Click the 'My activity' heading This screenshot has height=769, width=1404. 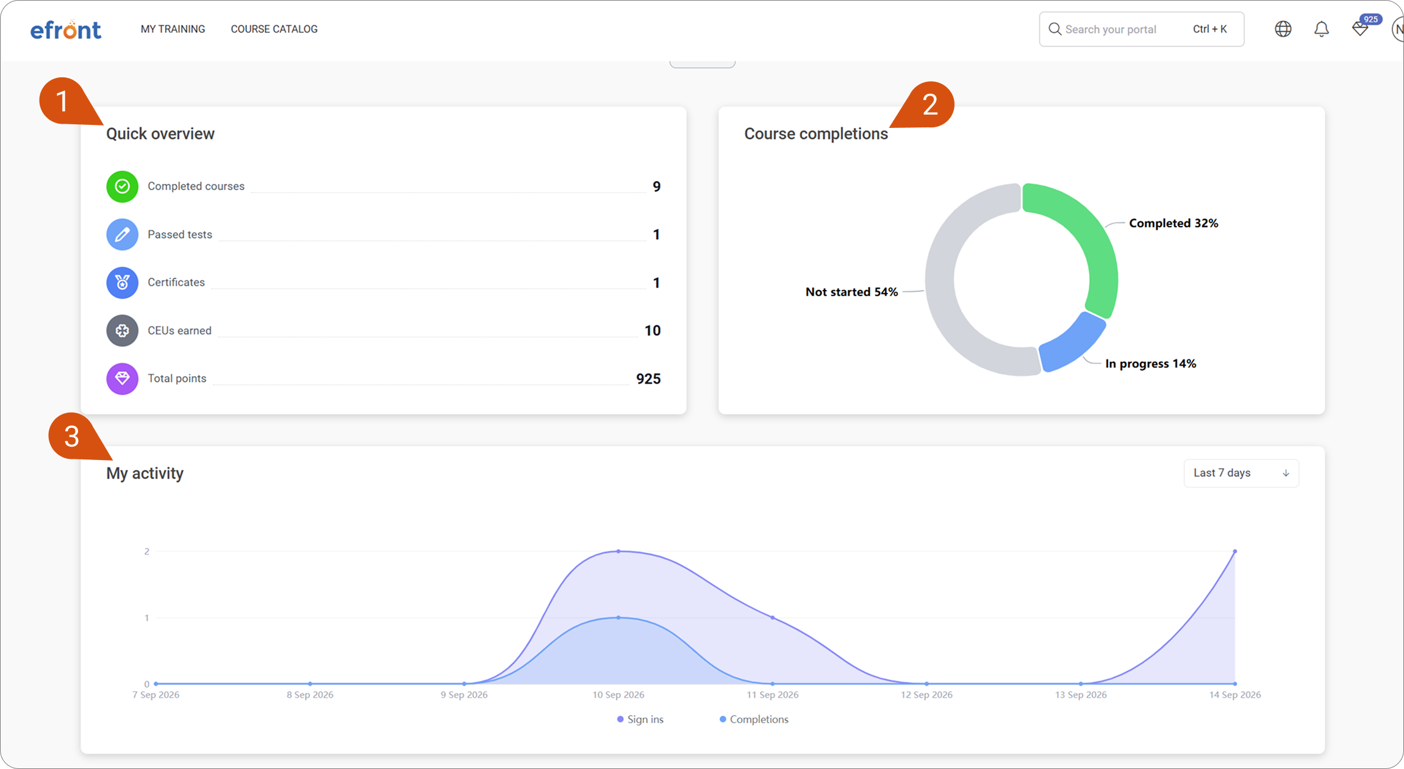[x=145, y=473]
